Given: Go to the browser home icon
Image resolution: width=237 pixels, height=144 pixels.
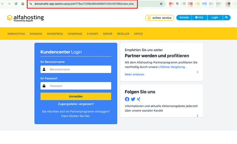Looking at the screenshot, I should point(23,4).
